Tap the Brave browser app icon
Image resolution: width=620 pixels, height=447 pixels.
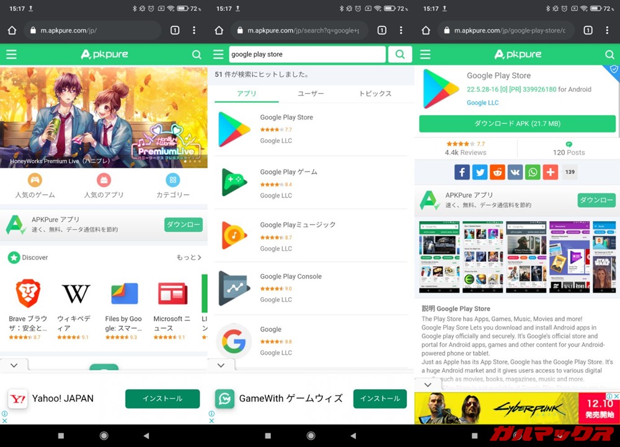[x=28, y=293]
